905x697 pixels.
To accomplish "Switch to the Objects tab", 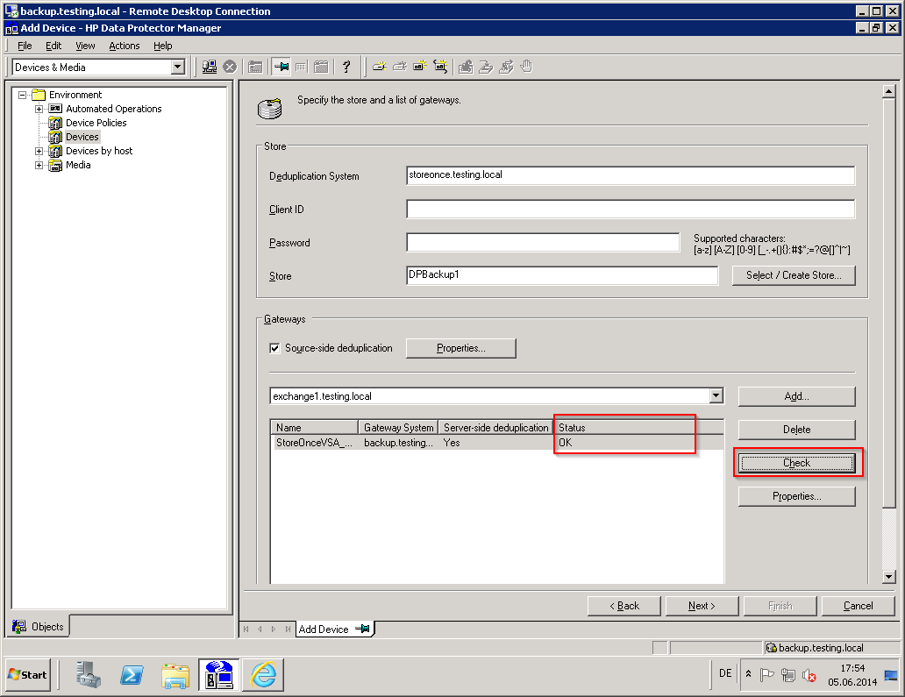I will (x=38, y=627).
